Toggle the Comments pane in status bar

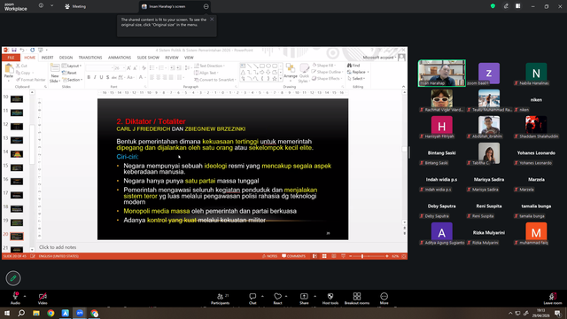[293, 256]
